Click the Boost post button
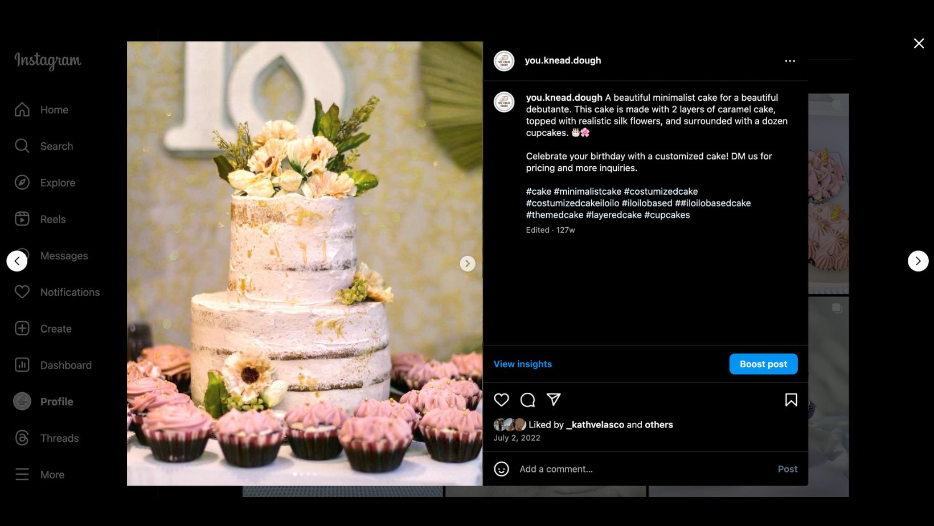Screen dimensions: 934x526 tap(763, 364)
